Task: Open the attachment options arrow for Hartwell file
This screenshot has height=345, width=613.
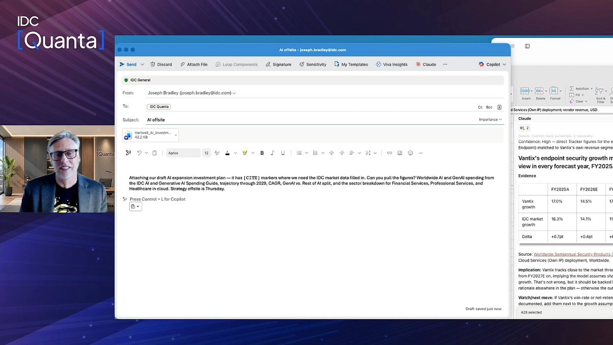Action: (176, 135)
